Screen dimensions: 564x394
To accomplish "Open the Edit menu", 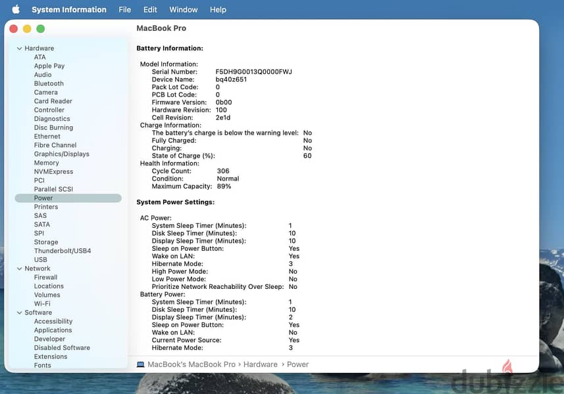I will tap(150, 10).
